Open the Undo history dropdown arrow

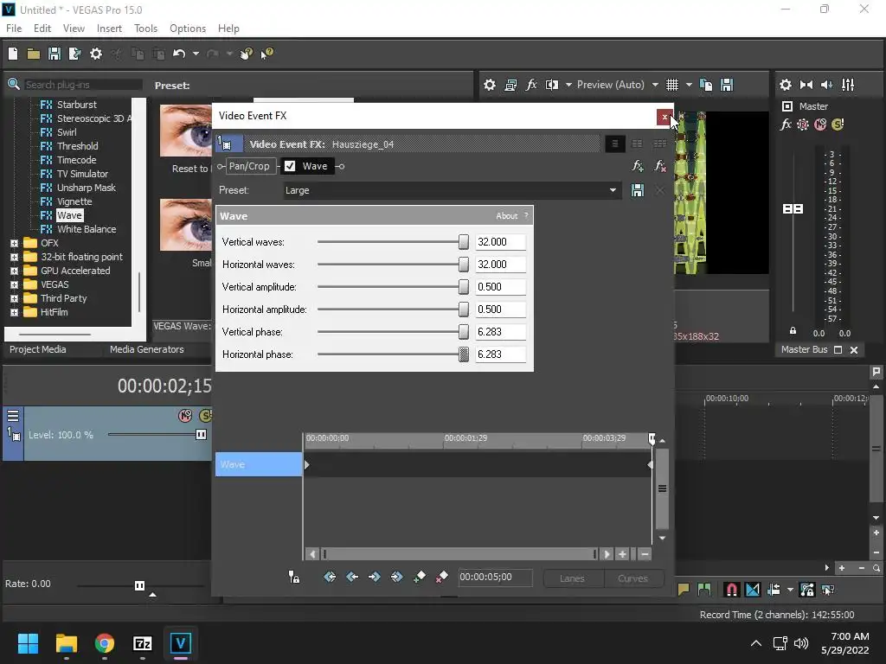[196, 54]
